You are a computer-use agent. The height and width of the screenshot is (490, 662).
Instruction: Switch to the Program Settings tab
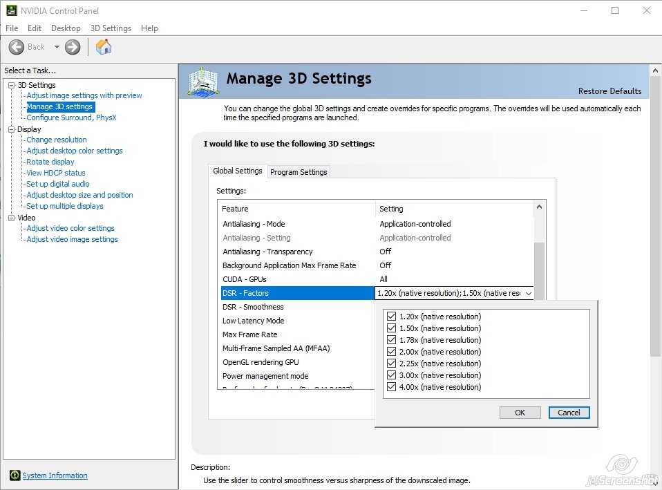pos(299,172)
